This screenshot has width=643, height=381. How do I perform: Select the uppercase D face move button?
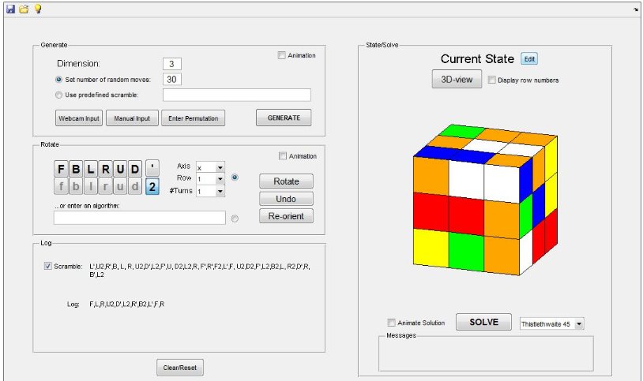[135, 169]
